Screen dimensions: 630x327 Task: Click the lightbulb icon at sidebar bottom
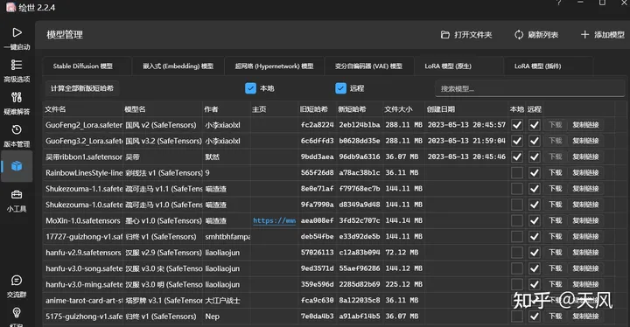tap(17, 312)
